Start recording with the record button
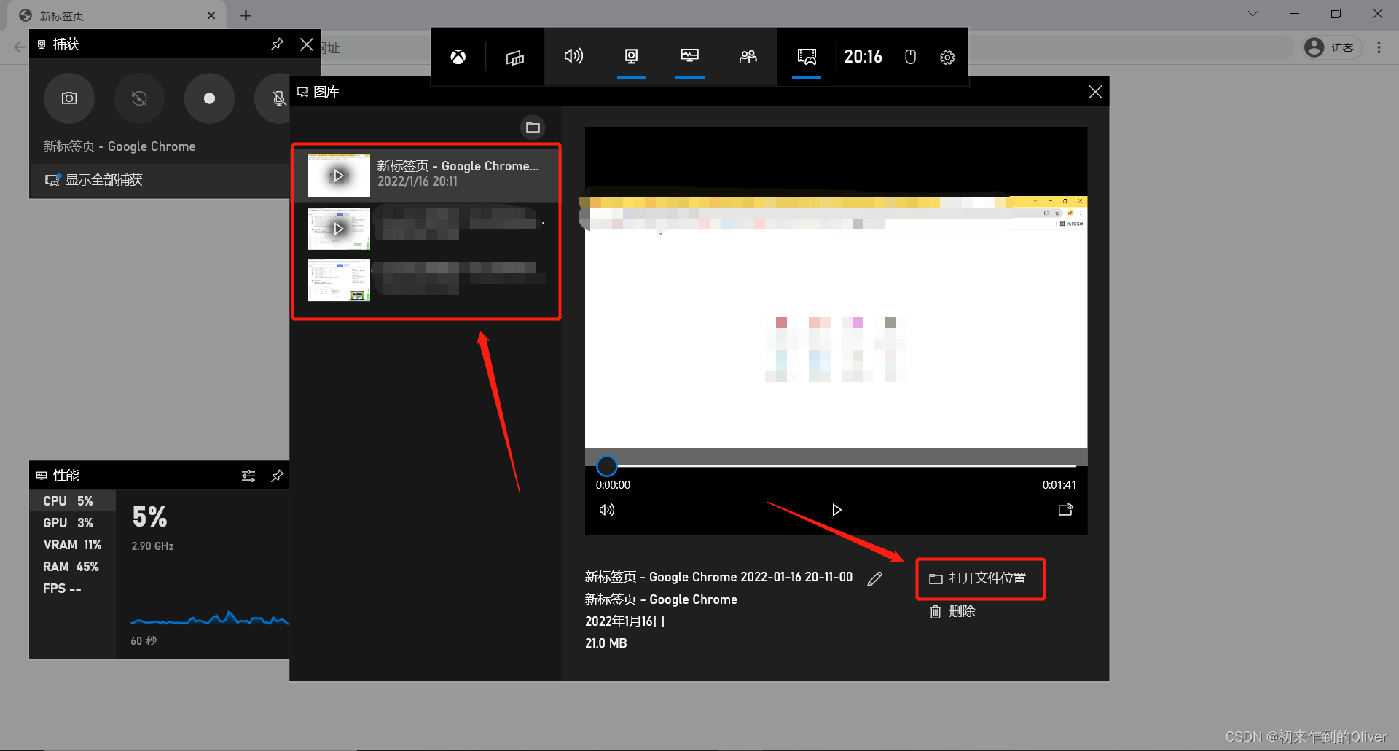The image size is (1399, 751). pos(209,98)
